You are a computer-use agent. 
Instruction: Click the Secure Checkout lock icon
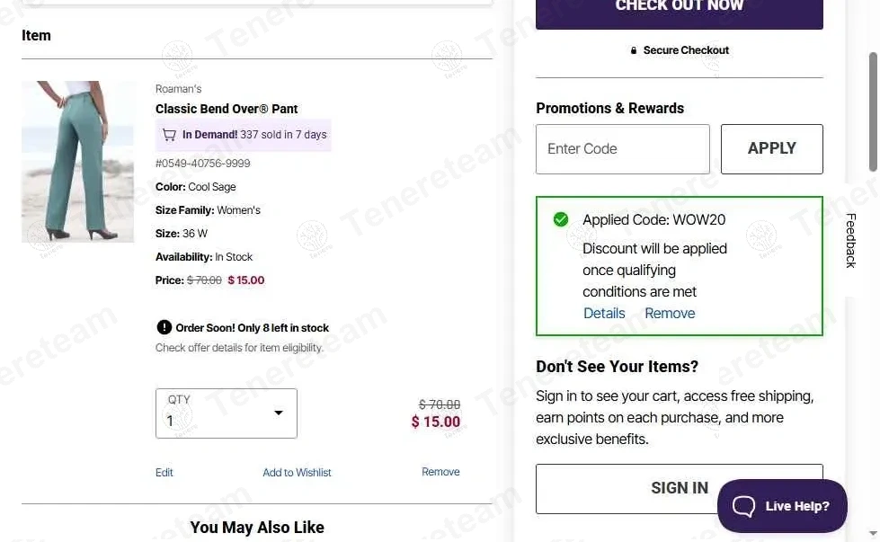634,50
